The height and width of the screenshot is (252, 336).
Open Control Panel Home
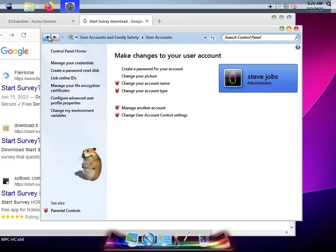pos(68,51)
